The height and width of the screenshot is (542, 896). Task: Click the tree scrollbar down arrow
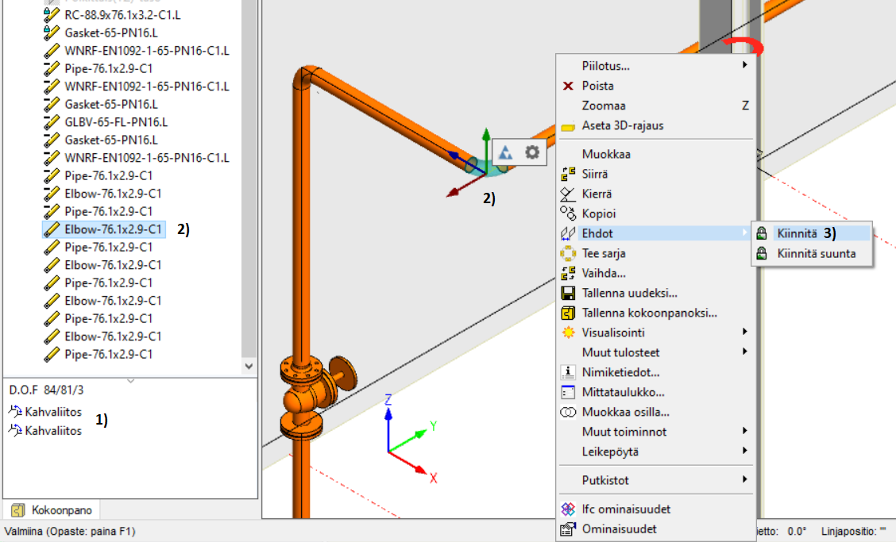click(x=249, y=367)
